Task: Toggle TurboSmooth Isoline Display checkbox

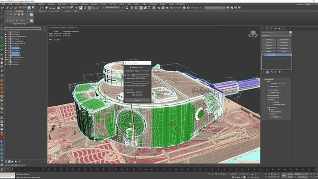Action: [x=268, y=90]
